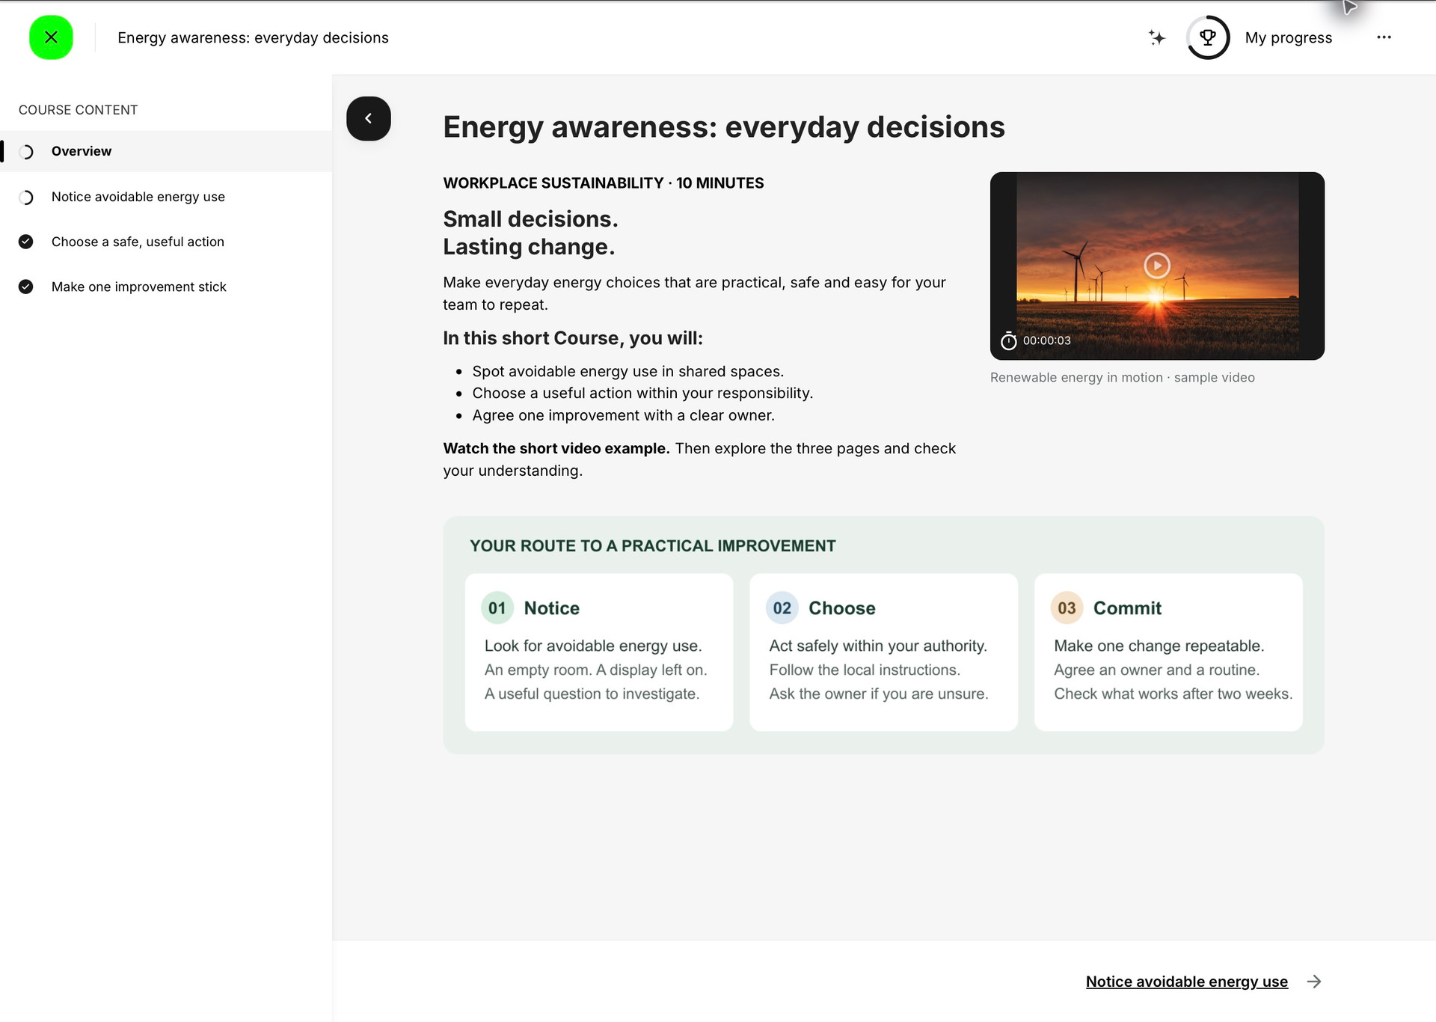Click the 03 Commit card
The width and height of the screenshot is (1436, 1022).
[x=1168, y=652]
